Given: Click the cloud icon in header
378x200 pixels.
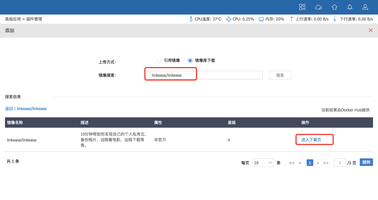Looking at the screenshot, I should coord(318,7).
